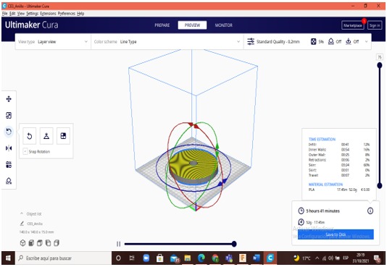
Task: Switch to top camera view icon
Action: (40, 243)
